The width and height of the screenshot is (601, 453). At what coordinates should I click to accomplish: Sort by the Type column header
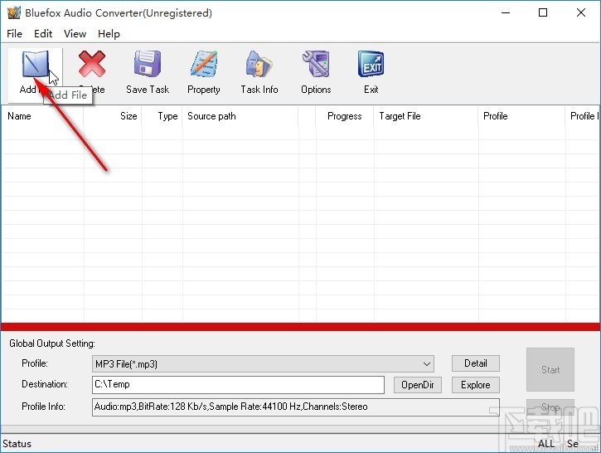[x=162, y=116]
